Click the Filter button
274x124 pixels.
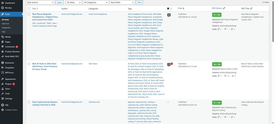coord(139,3)
